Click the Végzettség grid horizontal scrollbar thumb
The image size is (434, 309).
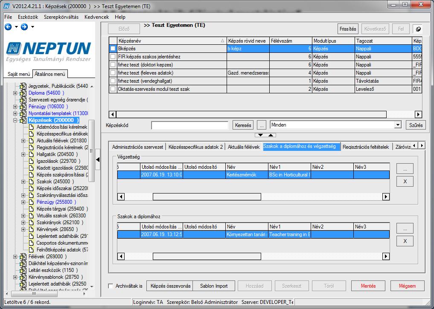tap(207, 197)
